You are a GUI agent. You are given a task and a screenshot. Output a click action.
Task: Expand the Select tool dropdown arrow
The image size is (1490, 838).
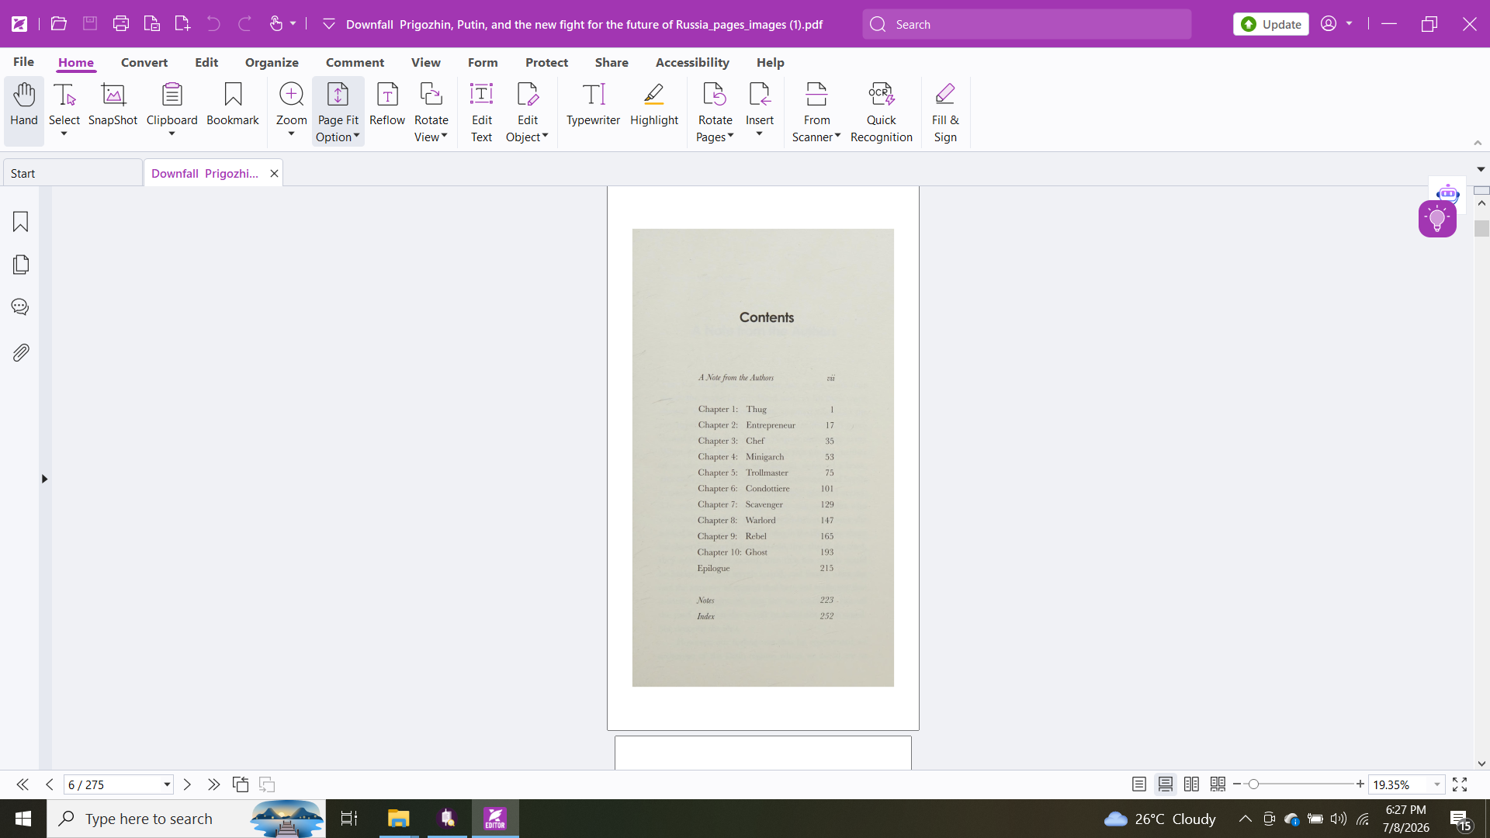(x=64, y=134)
